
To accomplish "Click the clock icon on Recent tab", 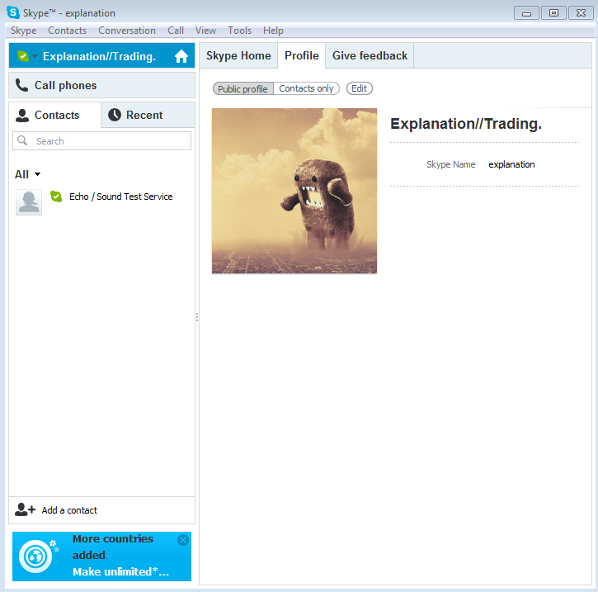I will point(115,115).
